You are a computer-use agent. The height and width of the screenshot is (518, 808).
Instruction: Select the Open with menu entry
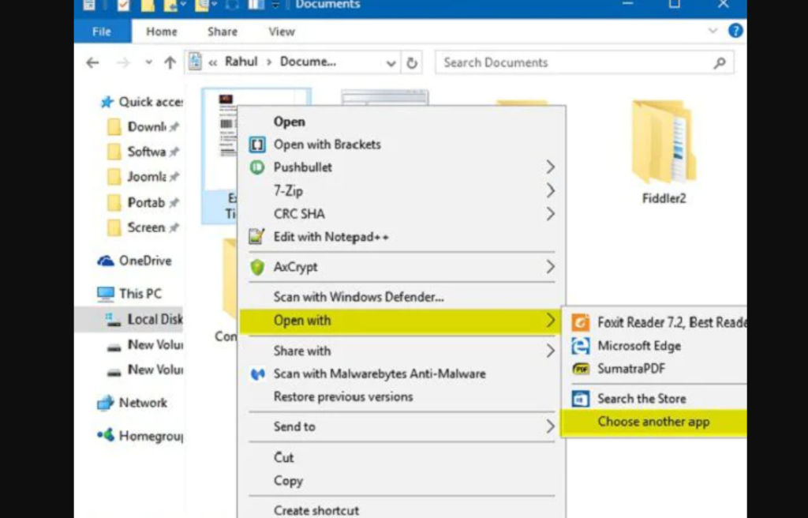[402, 321]
